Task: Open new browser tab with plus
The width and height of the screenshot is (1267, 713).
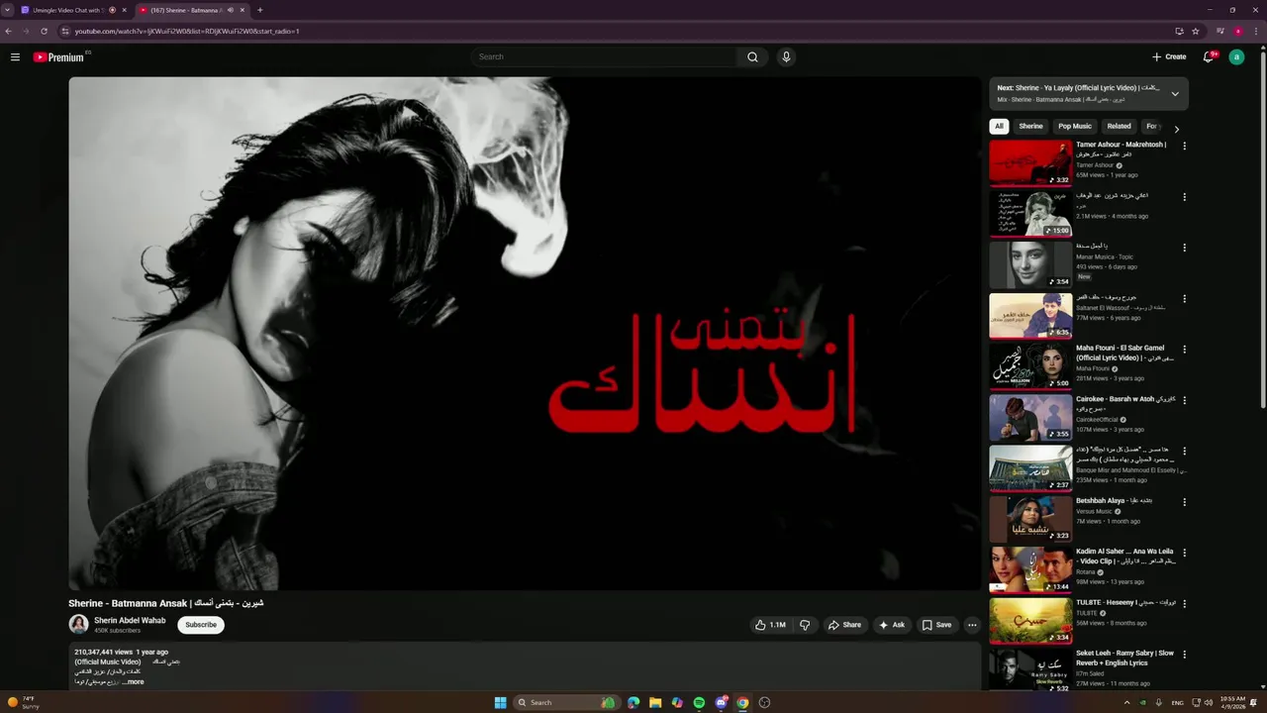Action: tap(259, 10)
